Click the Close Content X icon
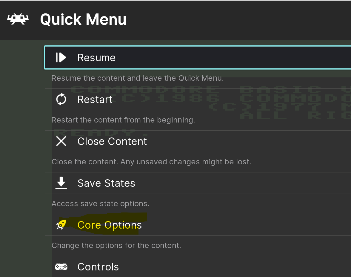The height and width of the screenshot is (277, 351). (x=61, y=141)
